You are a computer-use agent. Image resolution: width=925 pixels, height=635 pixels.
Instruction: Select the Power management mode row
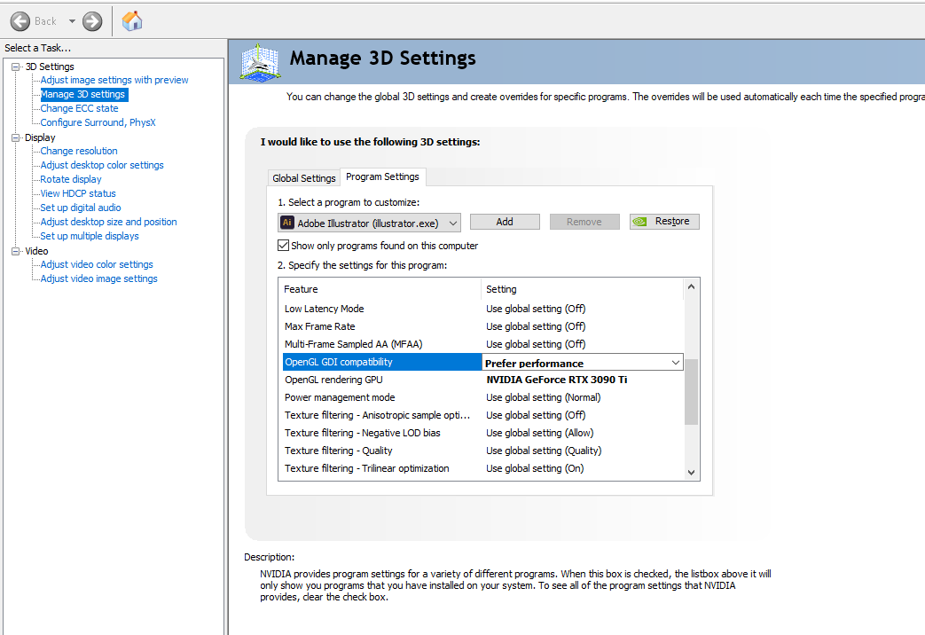click(340, 397)
